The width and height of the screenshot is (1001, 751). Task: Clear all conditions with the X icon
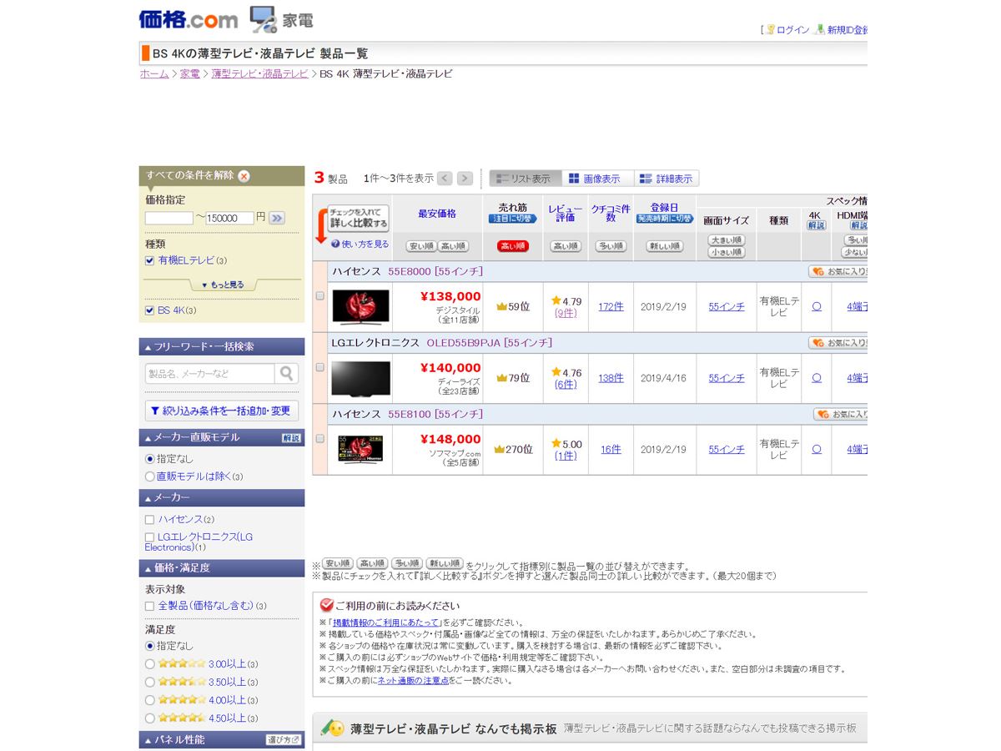[244, 176]
